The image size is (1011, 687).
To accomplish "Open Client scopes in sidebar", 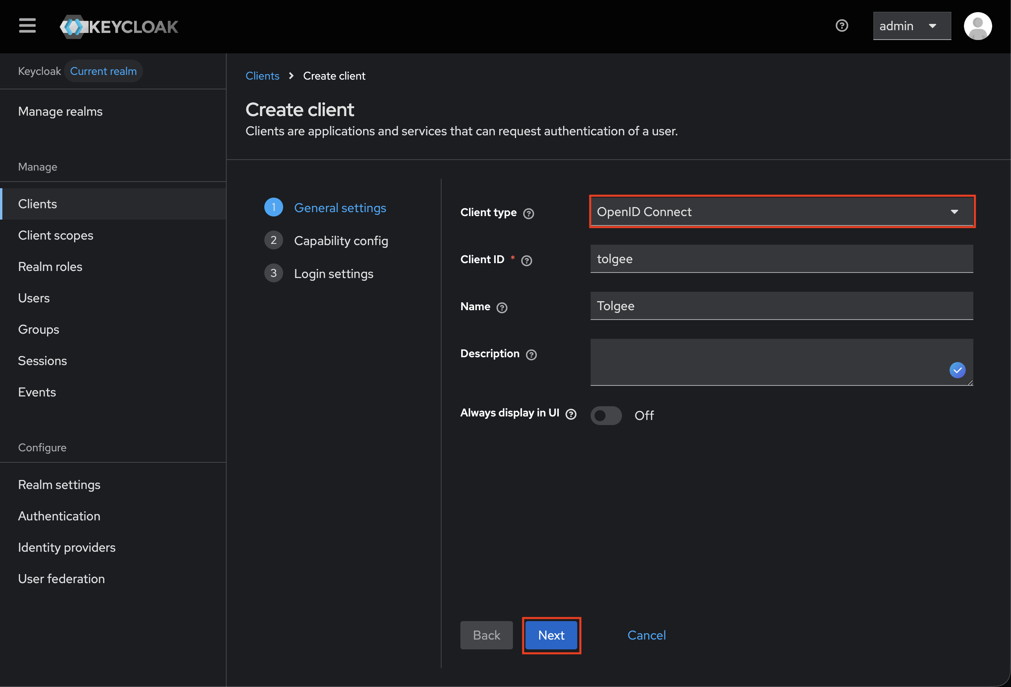I will pyautogui.click(x=56, y=235).
